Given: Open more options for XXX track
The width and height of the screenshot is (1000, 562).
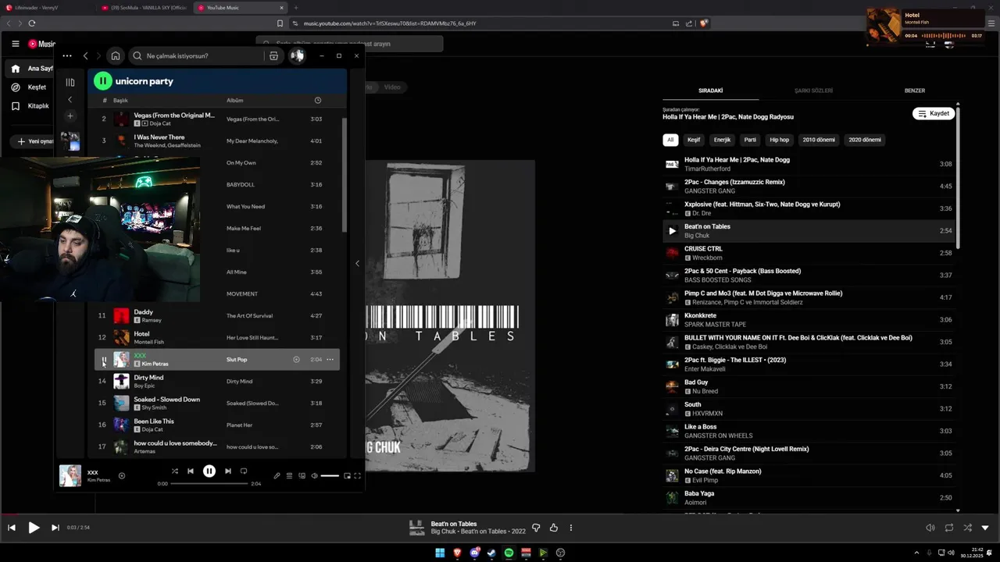Looking at the screenshot, I should click(x=330, y=360).
